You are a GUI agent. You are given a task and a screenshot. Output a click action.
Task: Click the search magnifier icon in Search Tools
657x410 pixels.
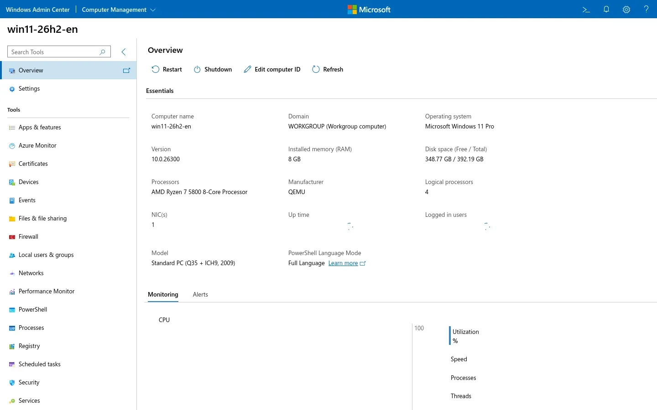pyautogui.click(x=103, y=52)
